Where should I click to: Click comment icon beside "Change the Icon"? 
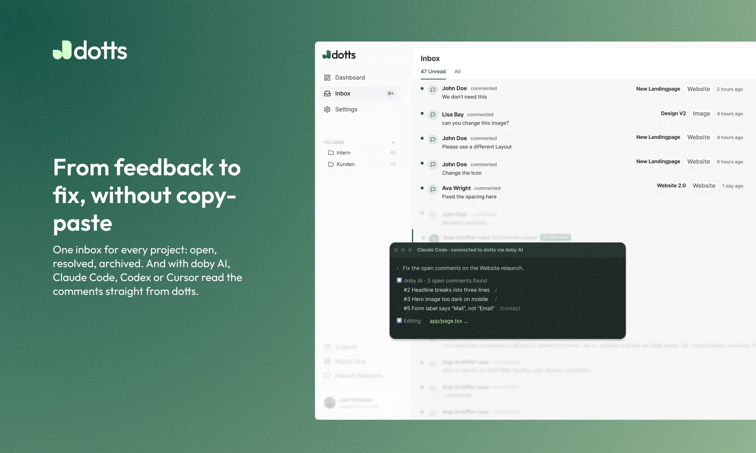[x=433, y=164]
